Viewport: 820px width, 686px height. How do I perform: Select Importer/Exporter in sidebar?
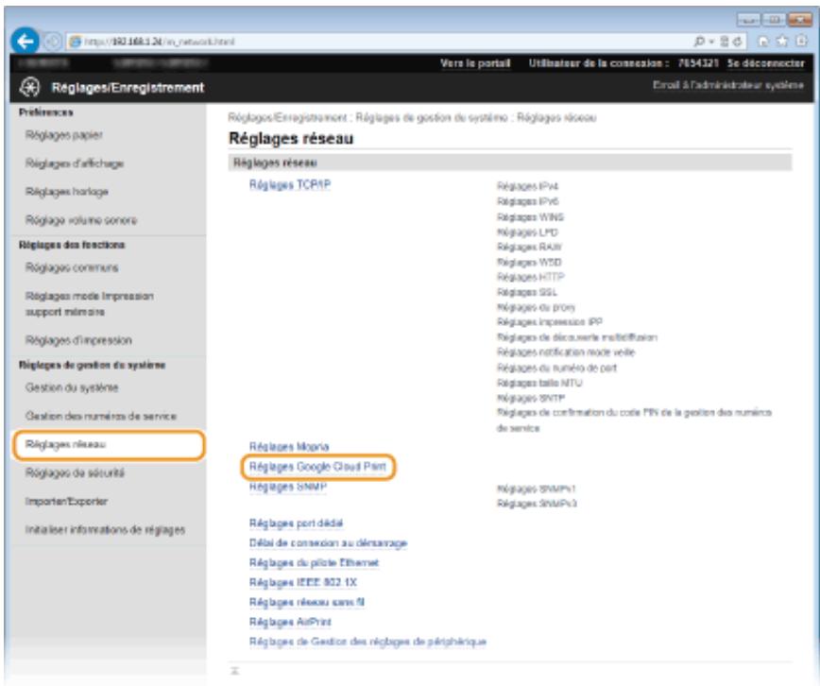66,502
